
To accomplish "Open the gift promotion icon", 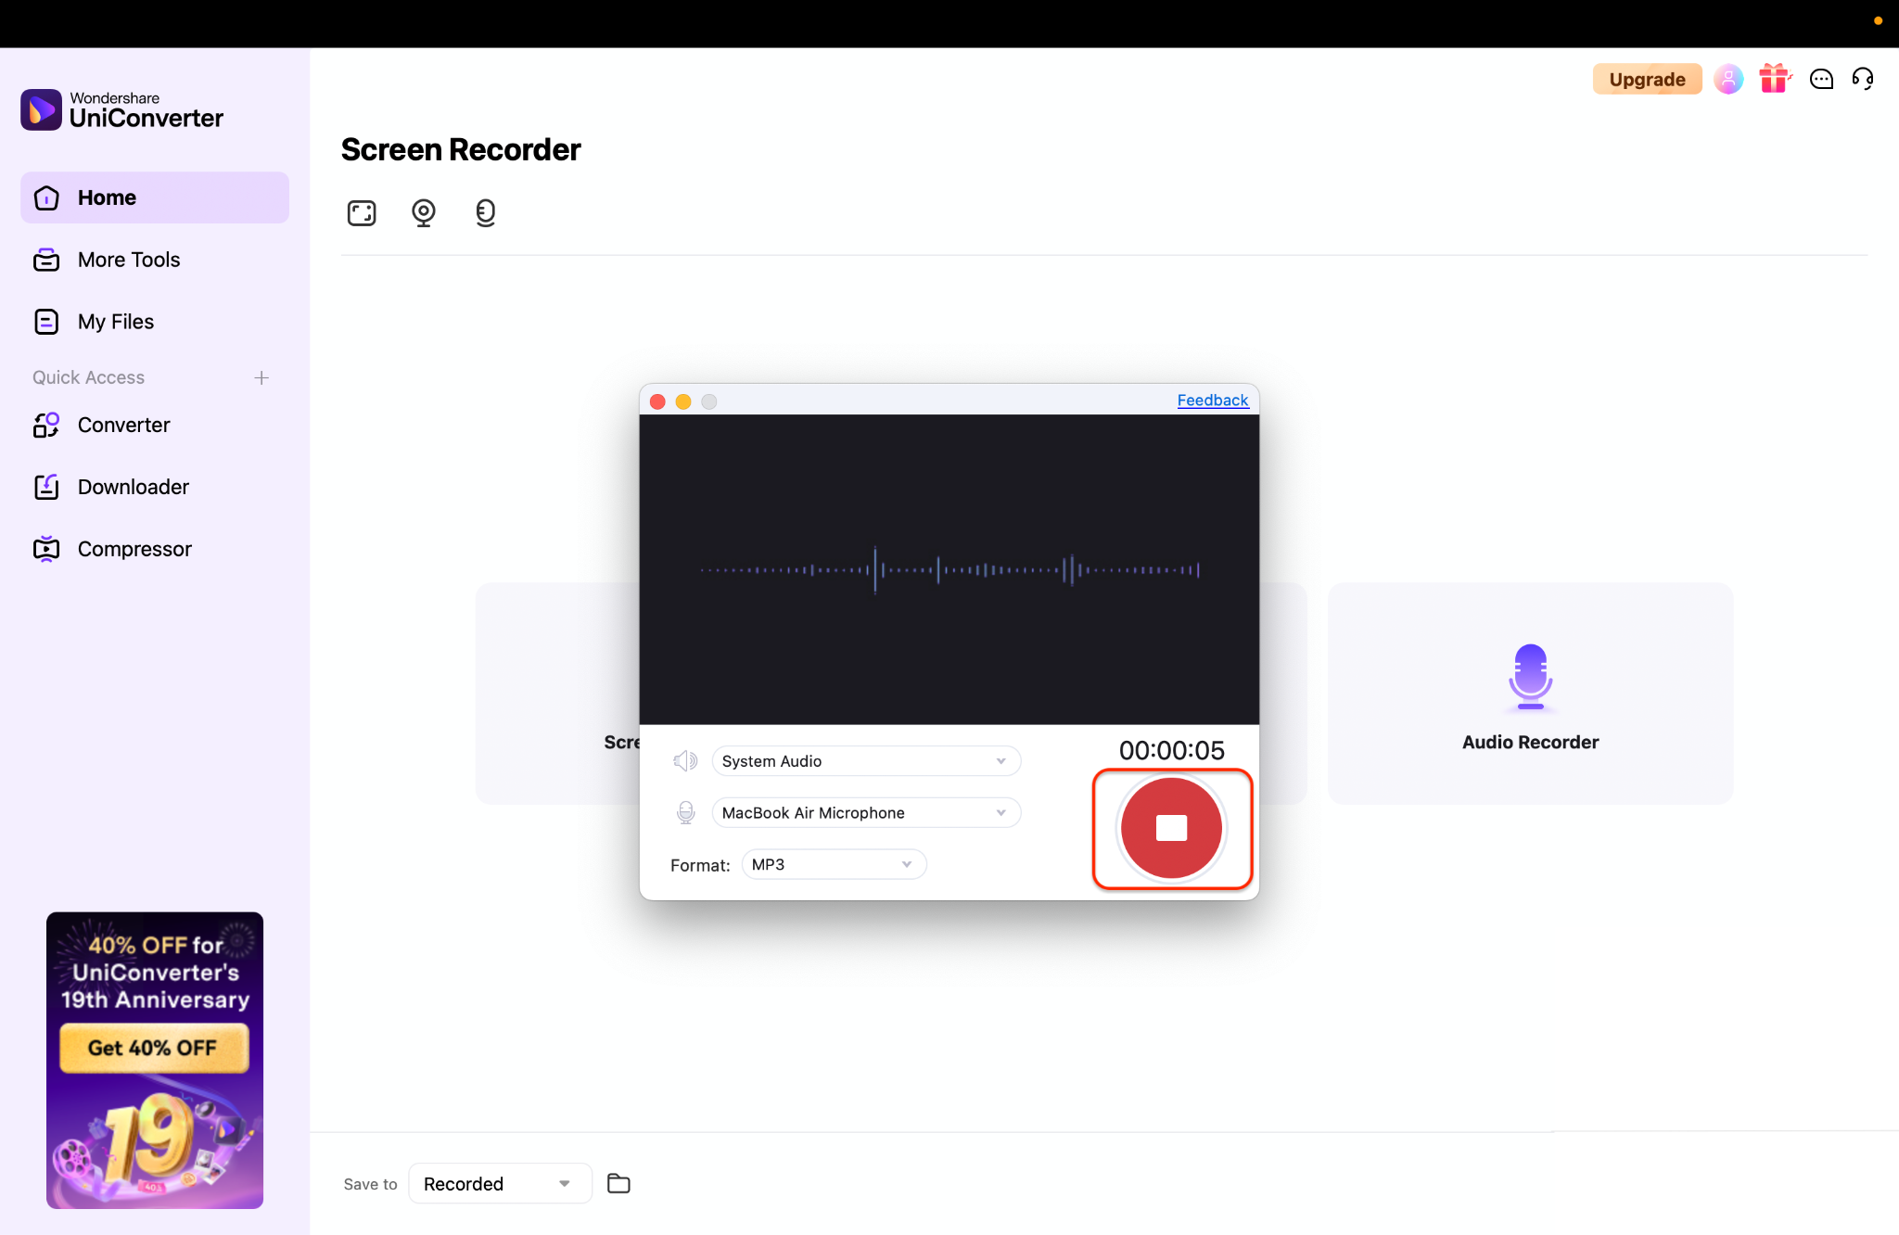I will (1774, 79).
